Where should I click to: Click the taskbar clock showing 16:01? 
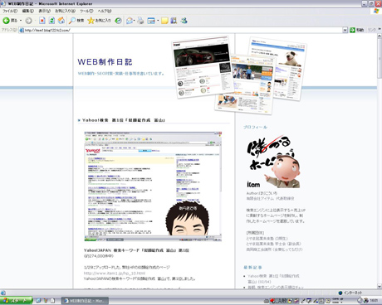[x=374, y=300]
